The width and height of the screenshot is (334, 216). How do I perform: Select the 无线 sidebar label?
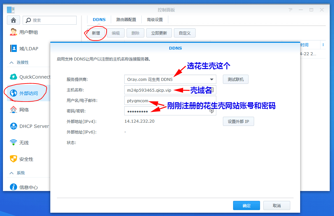tap(24, 142)
